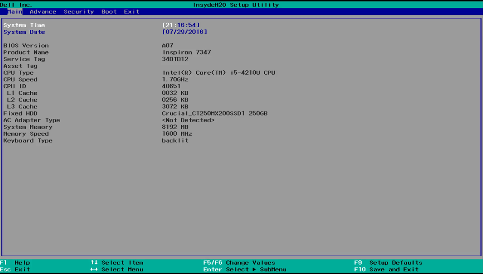The width and height of the screenshot is (483, 274).
Task: Click Enter Select SubMenu hint
Action: 245,270
